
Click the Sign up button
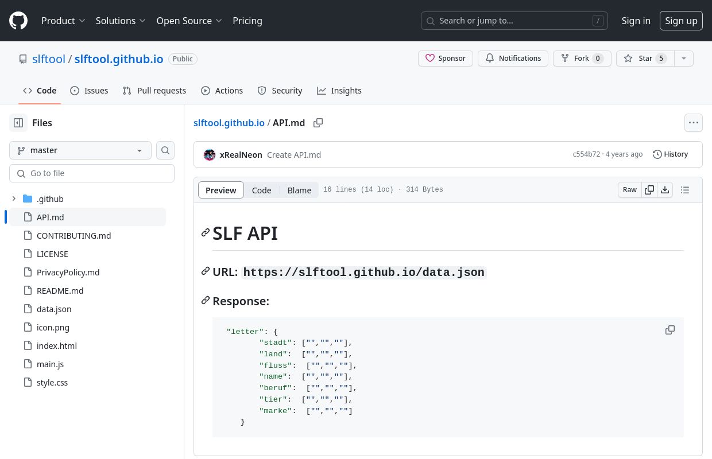point(681,21)
